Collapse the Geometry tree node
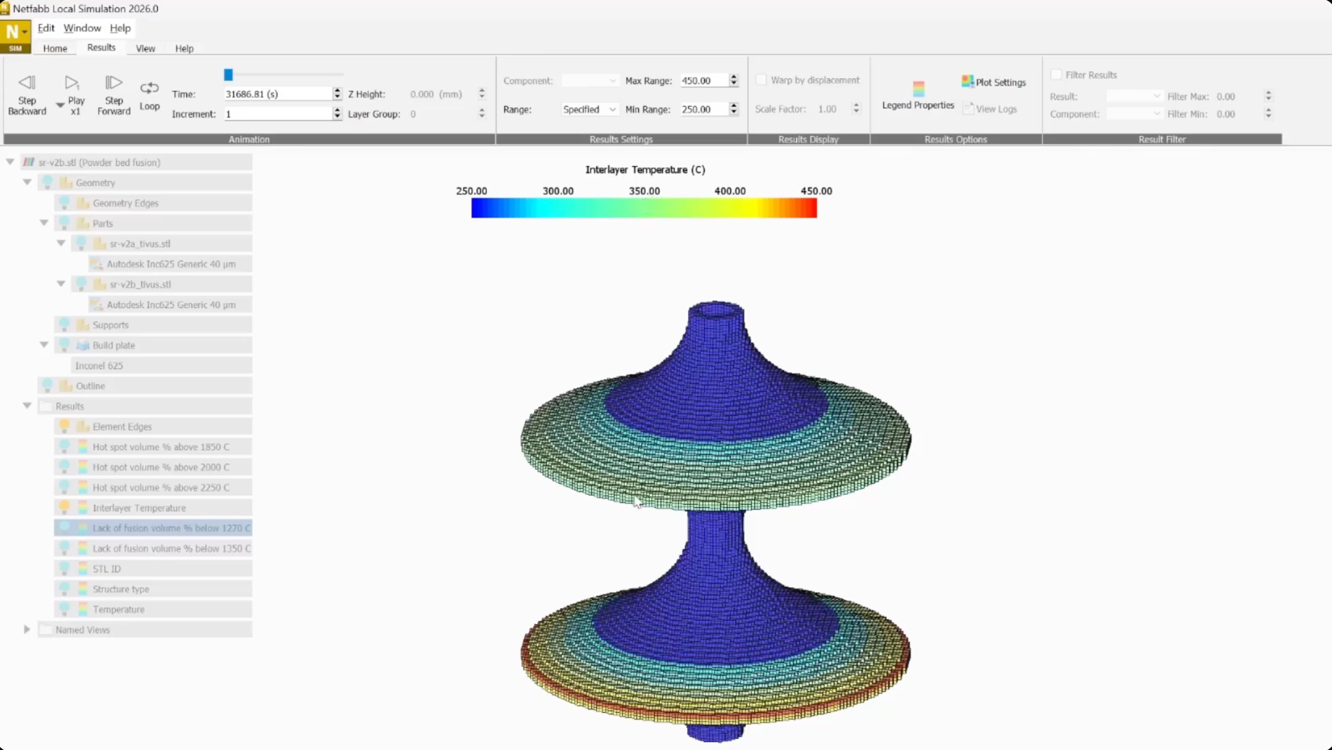Viewport: 1332px width, 750px height. 27,182
